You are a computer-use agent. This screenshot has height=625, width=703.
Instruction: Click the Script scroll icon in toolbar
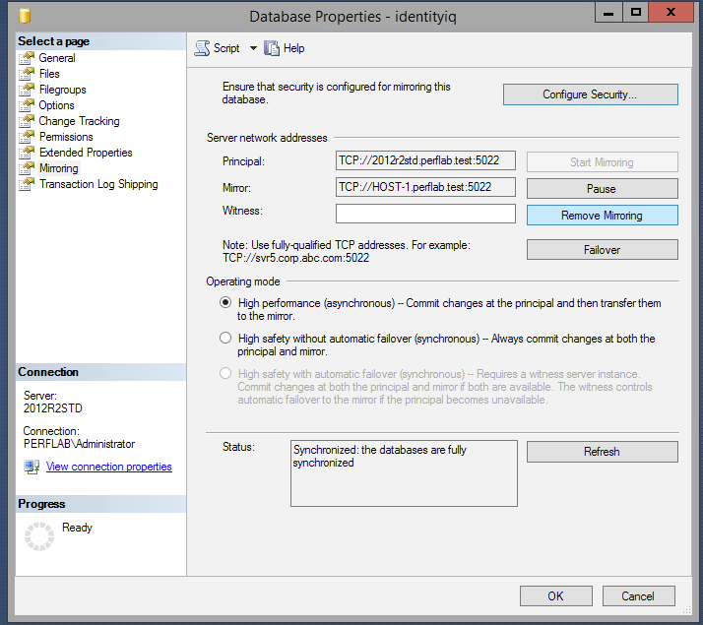point(202,48)
